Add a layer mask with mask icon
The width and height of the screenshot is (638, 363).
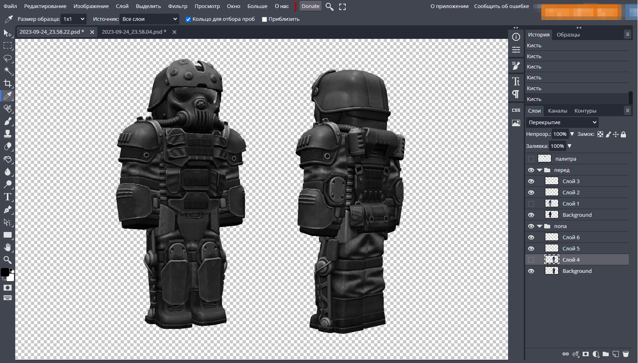coord(586,354)
